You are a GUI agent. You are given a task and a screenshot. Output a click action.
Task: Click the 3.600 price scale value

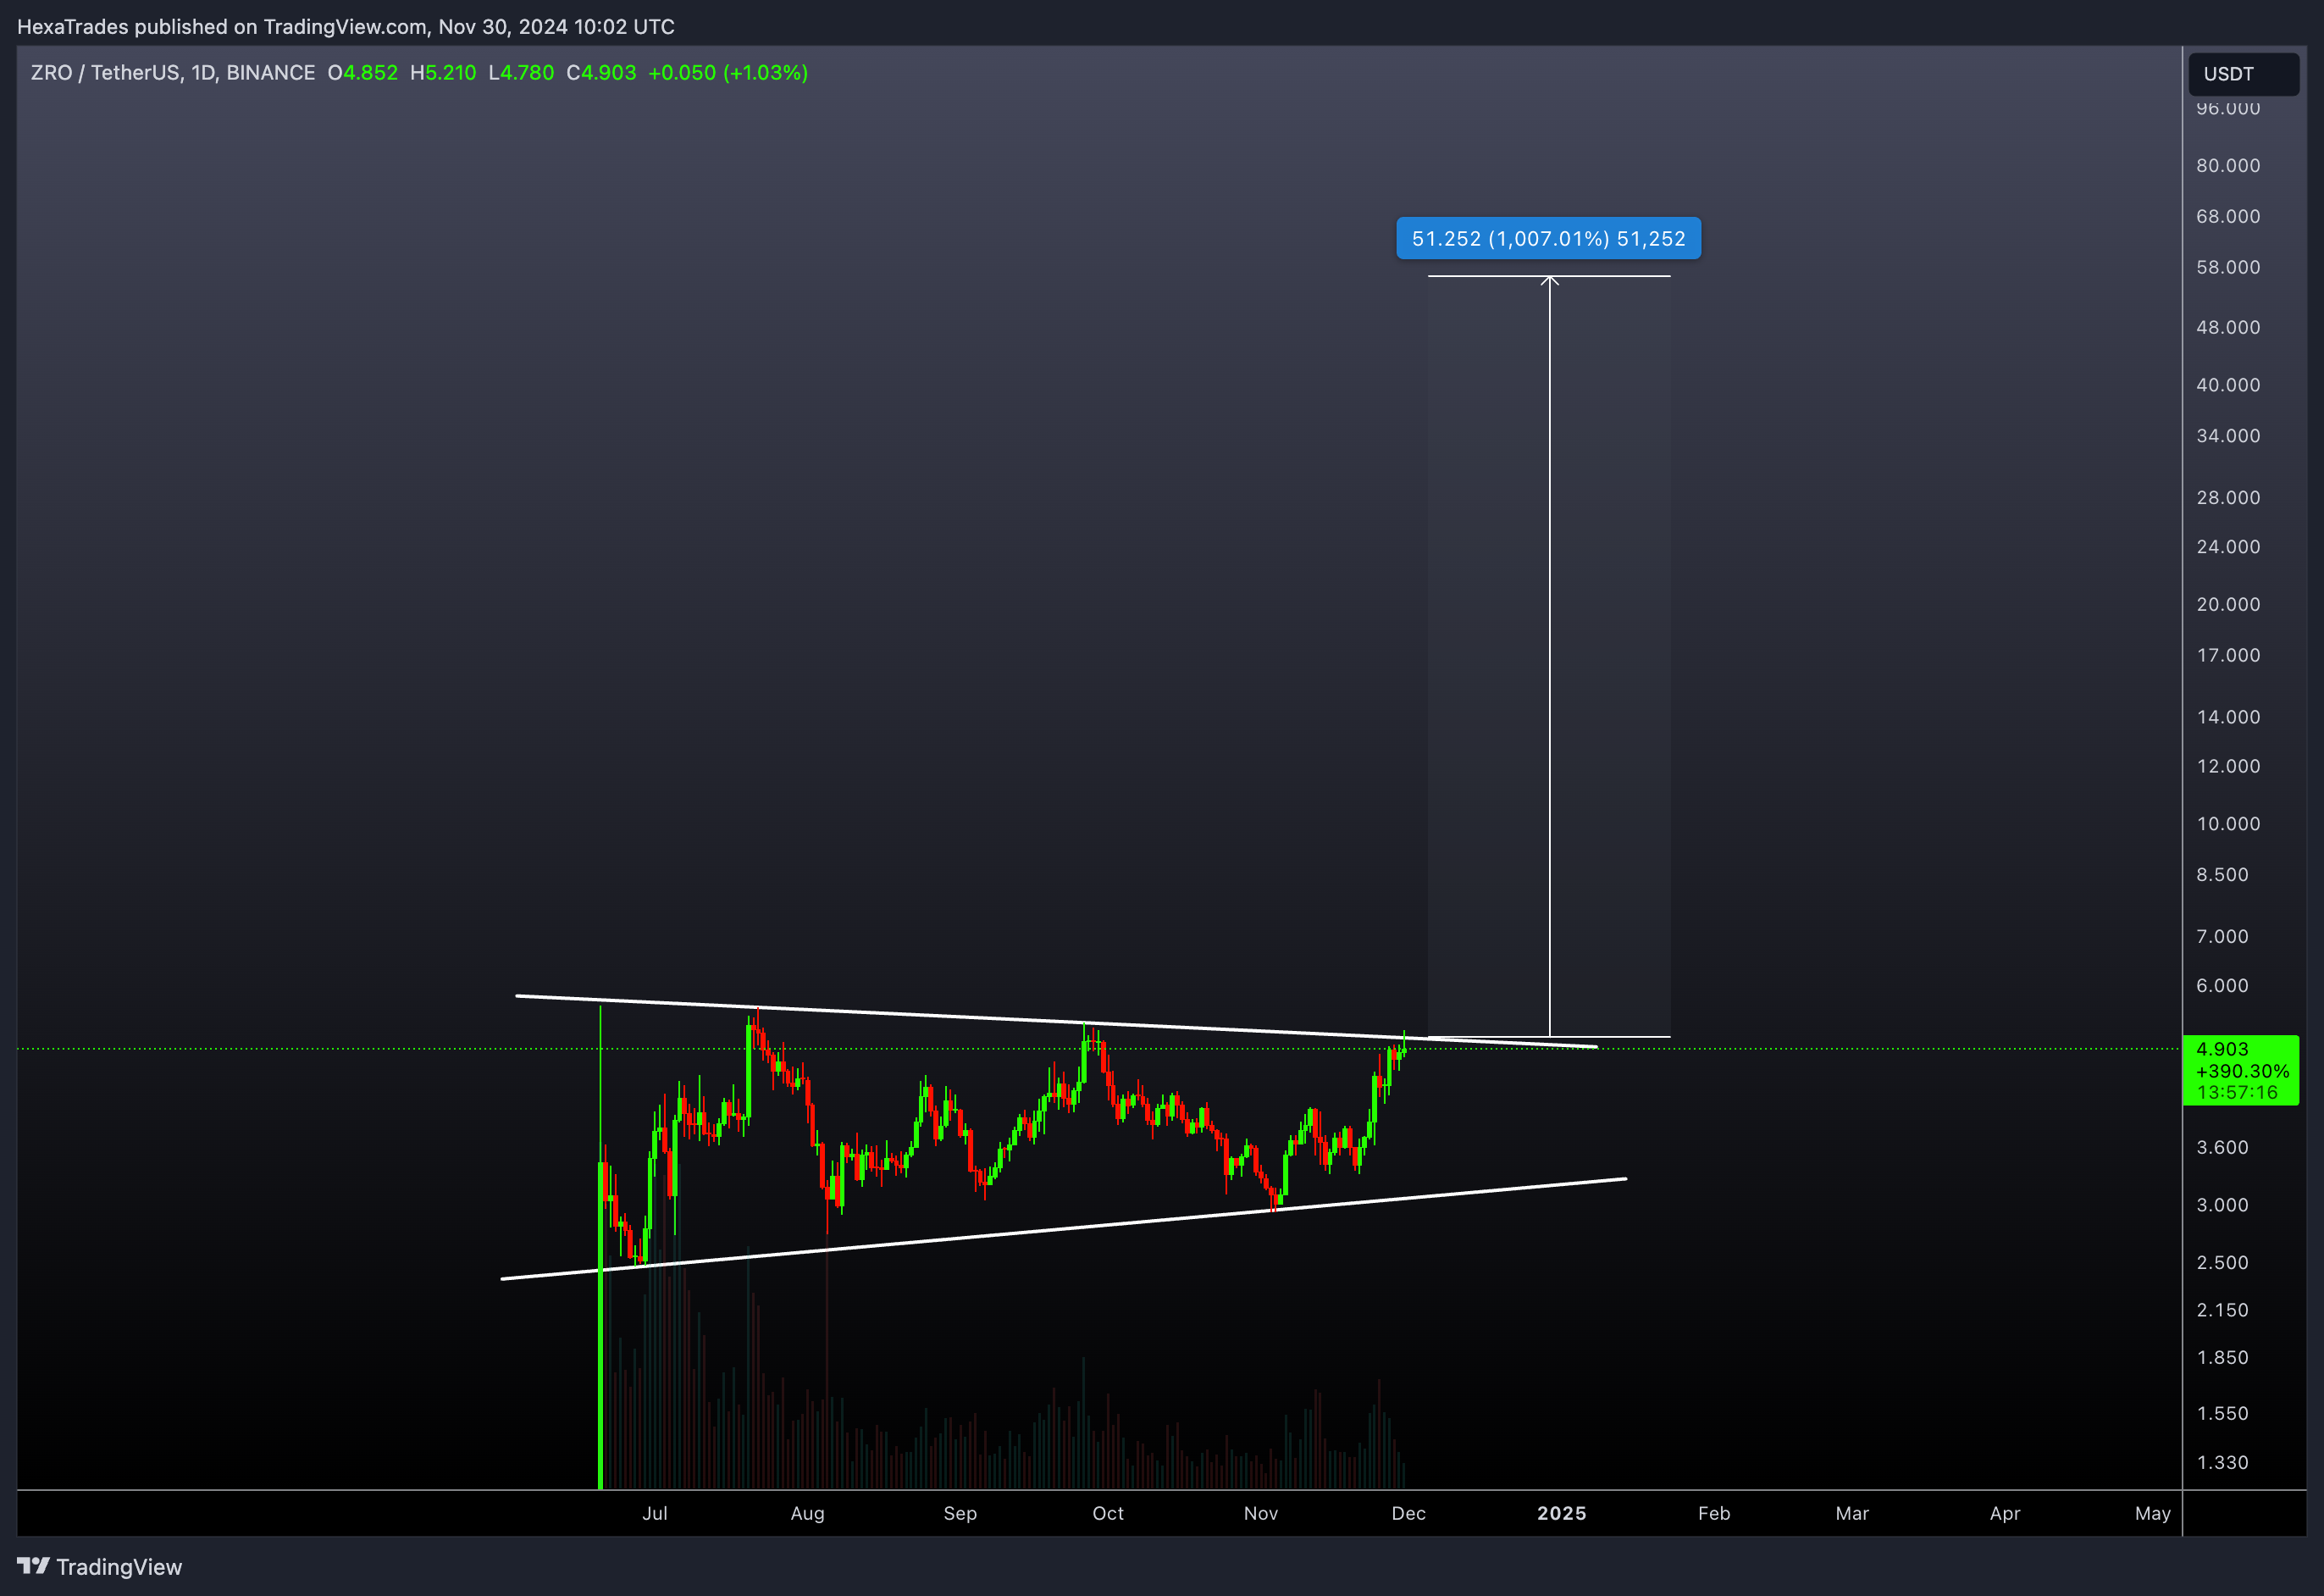[x=2222, y=1148]
